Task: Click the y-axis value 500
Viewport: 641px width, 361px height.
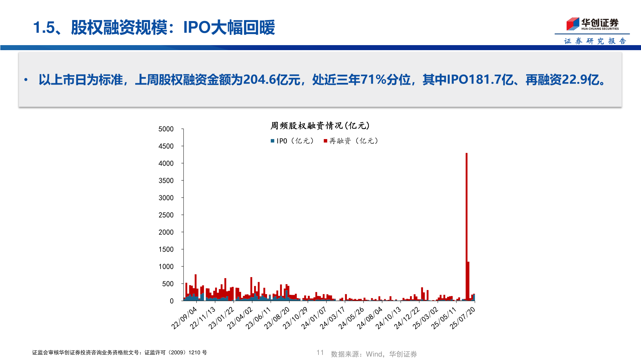Action: (x=168, y=284)
